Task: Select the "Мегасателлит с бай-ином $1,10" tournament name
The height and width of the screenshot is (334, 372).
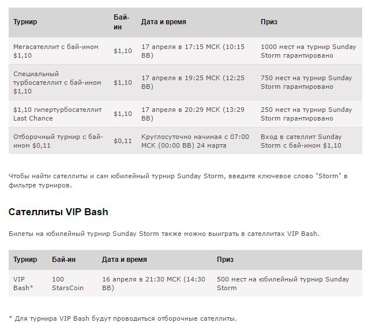Action: (55, 51)
